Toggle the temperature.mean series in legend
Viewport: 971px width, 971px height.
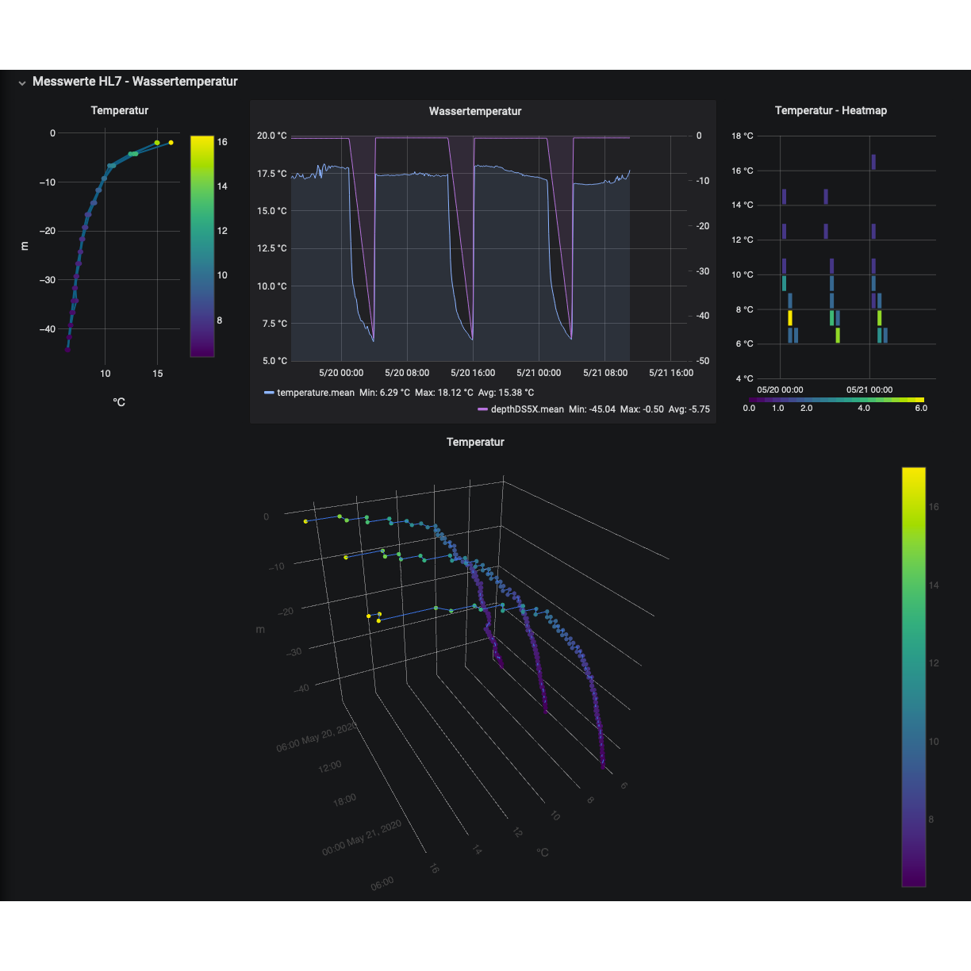315,393
